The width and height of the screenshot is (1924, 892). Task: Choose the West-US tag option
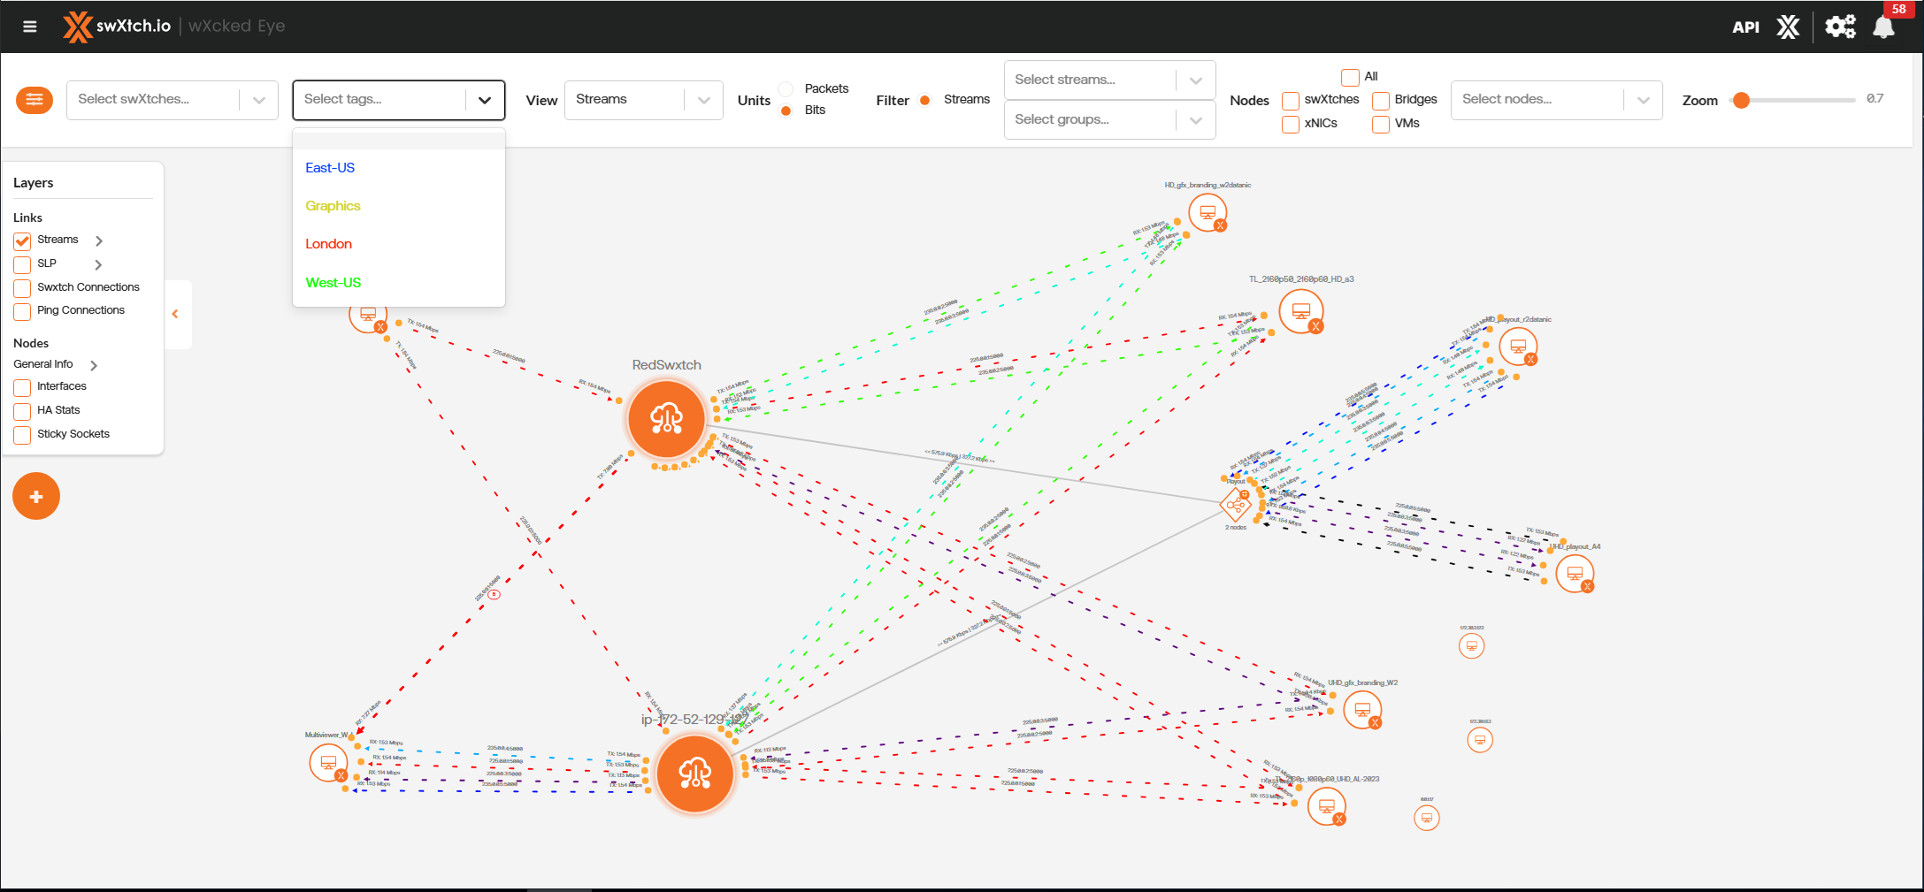(333, 283)
